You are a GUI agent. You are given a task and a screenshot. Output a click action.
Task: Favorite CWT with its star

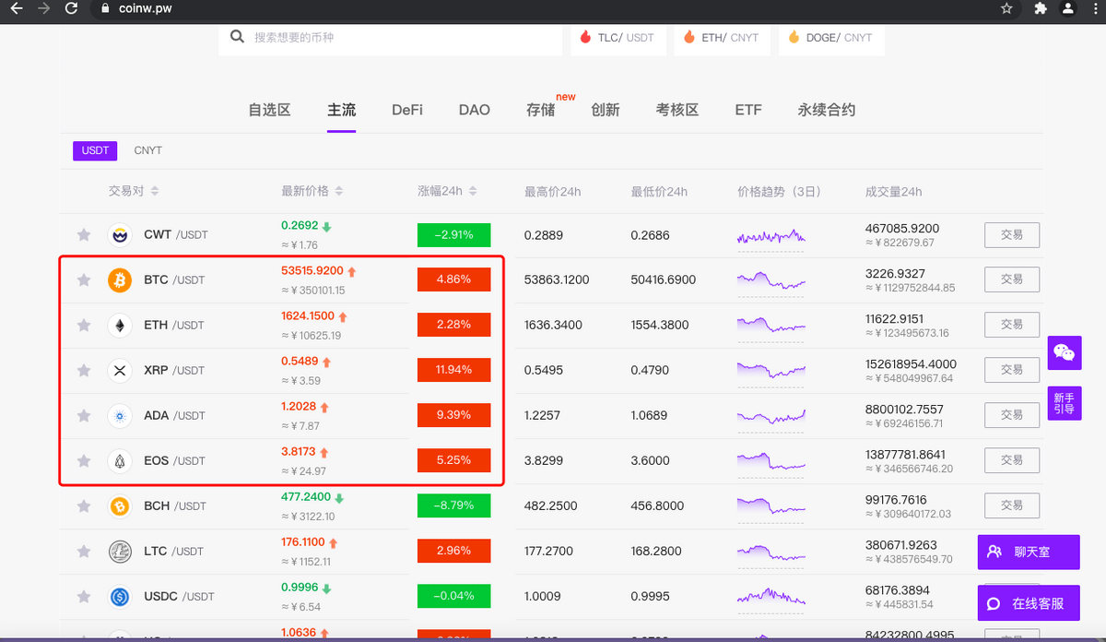pos(84,234)
